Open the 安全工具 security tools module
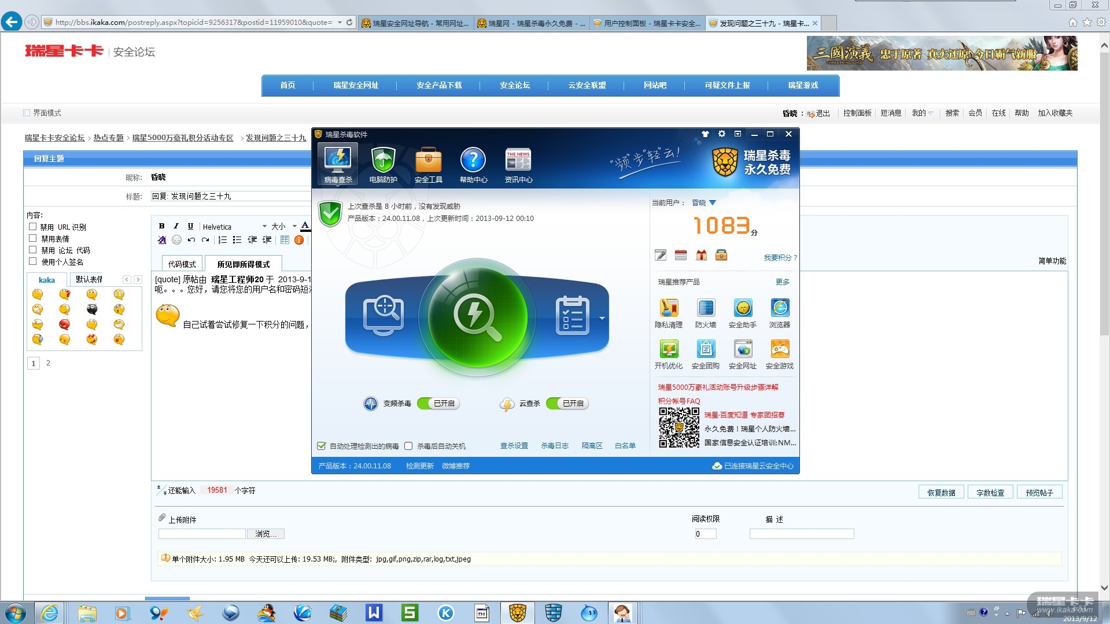This screenshot has width=1110, height=624. click(428, 164)
